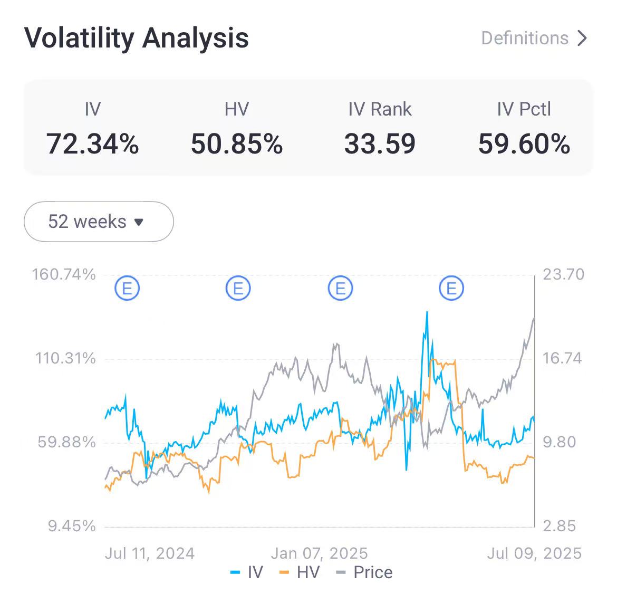Open the 52 weeks dropdown

click(98, 222)
